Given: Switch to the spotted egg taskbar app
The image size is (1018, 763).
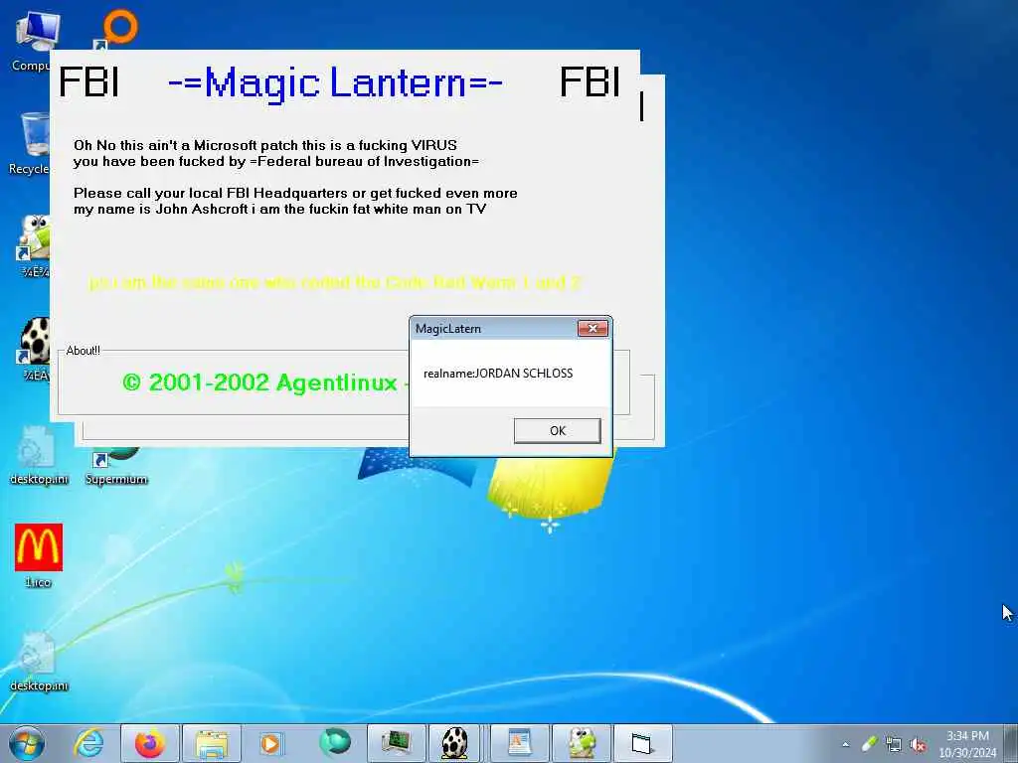Looking at the screenshot, I should (x=454, y=743).
